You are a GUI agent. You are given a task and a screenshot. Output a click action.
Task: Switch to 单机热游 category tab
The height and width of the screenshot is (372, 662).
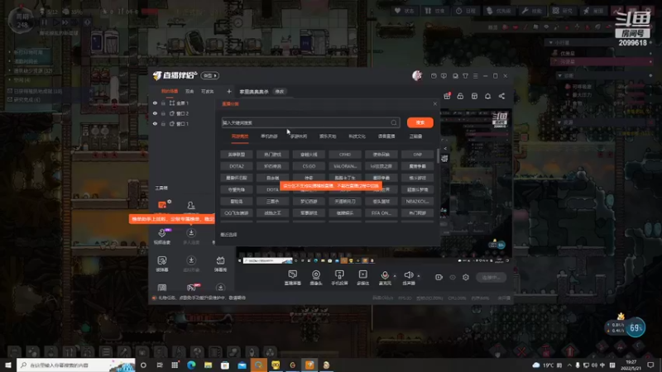point(269,136)
